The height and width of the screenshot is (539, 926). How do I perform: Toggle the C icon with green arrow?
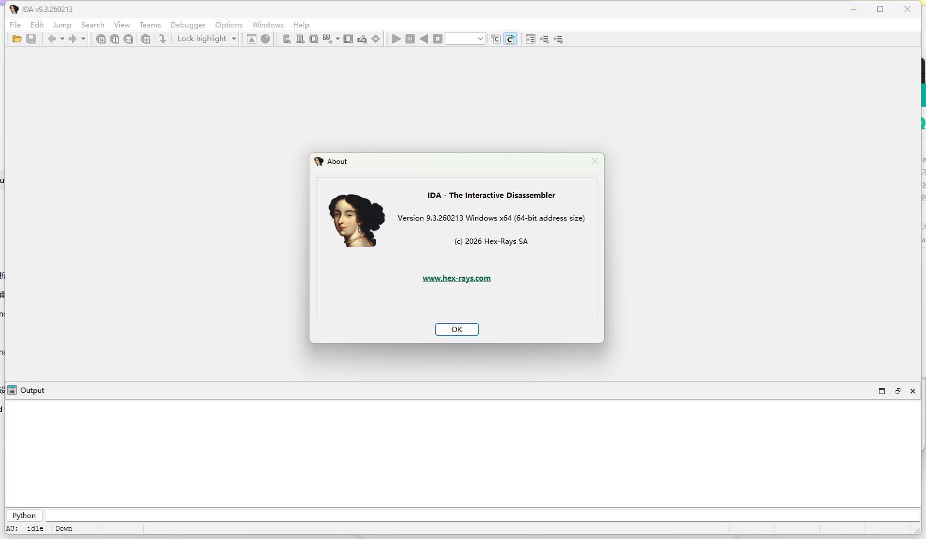(x=510, y=39)
